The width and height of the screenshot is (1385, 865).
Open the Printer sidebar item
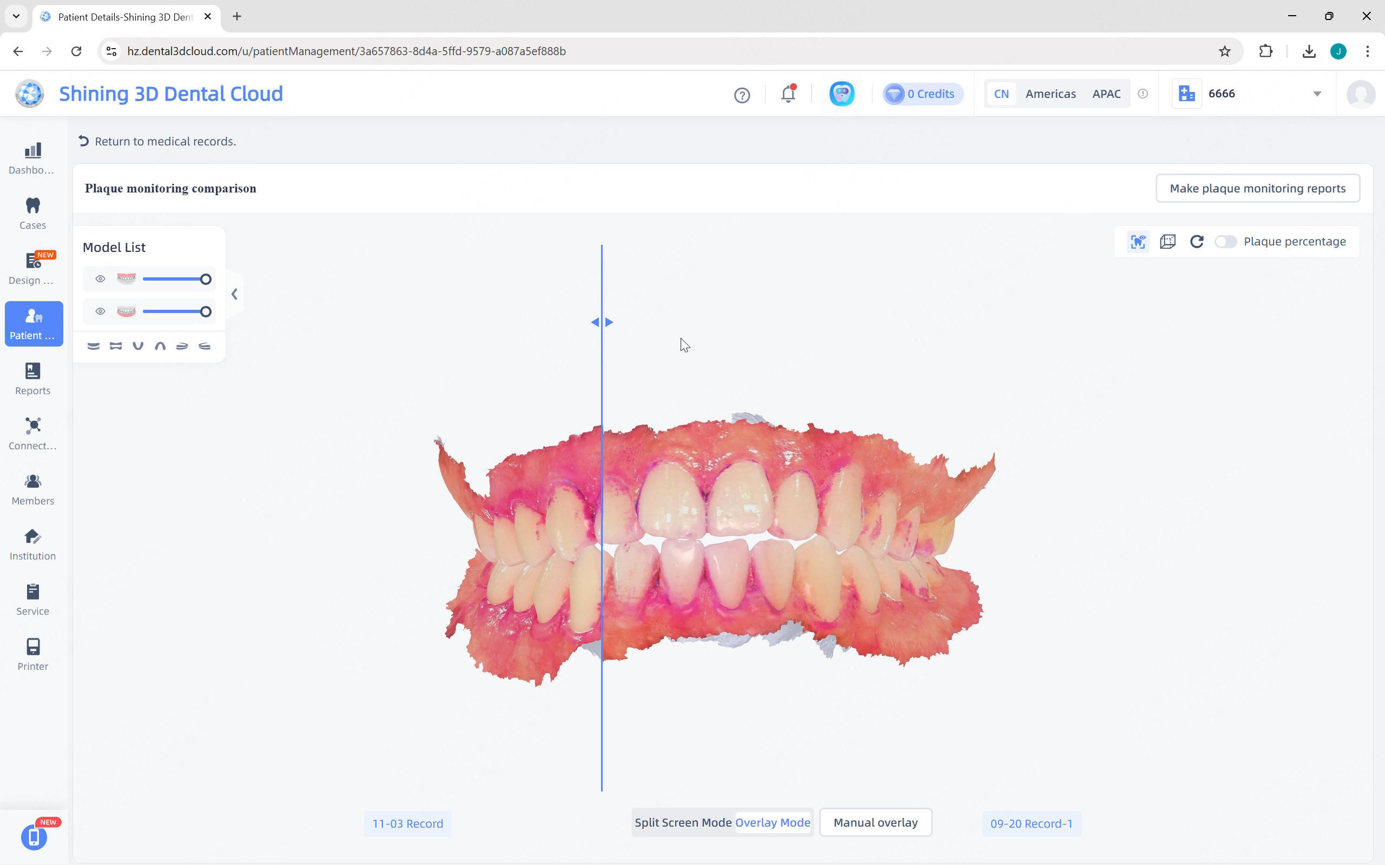coord(32,655)
